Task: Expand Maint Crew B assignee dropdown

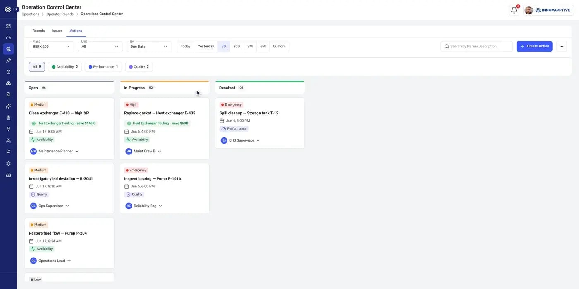Action: [160, 152]
